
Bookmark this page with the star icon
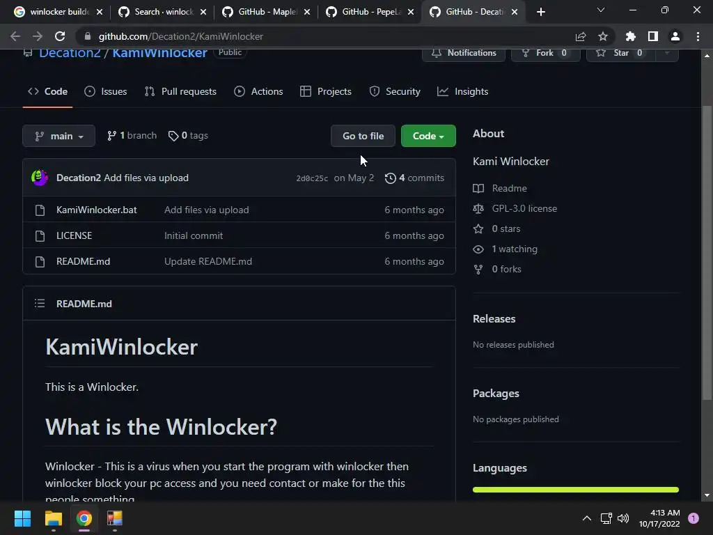click(603, 36)
